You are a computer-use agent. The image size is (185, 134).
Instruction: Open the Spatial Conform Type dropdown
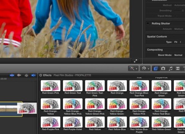[x=178, y=42]
